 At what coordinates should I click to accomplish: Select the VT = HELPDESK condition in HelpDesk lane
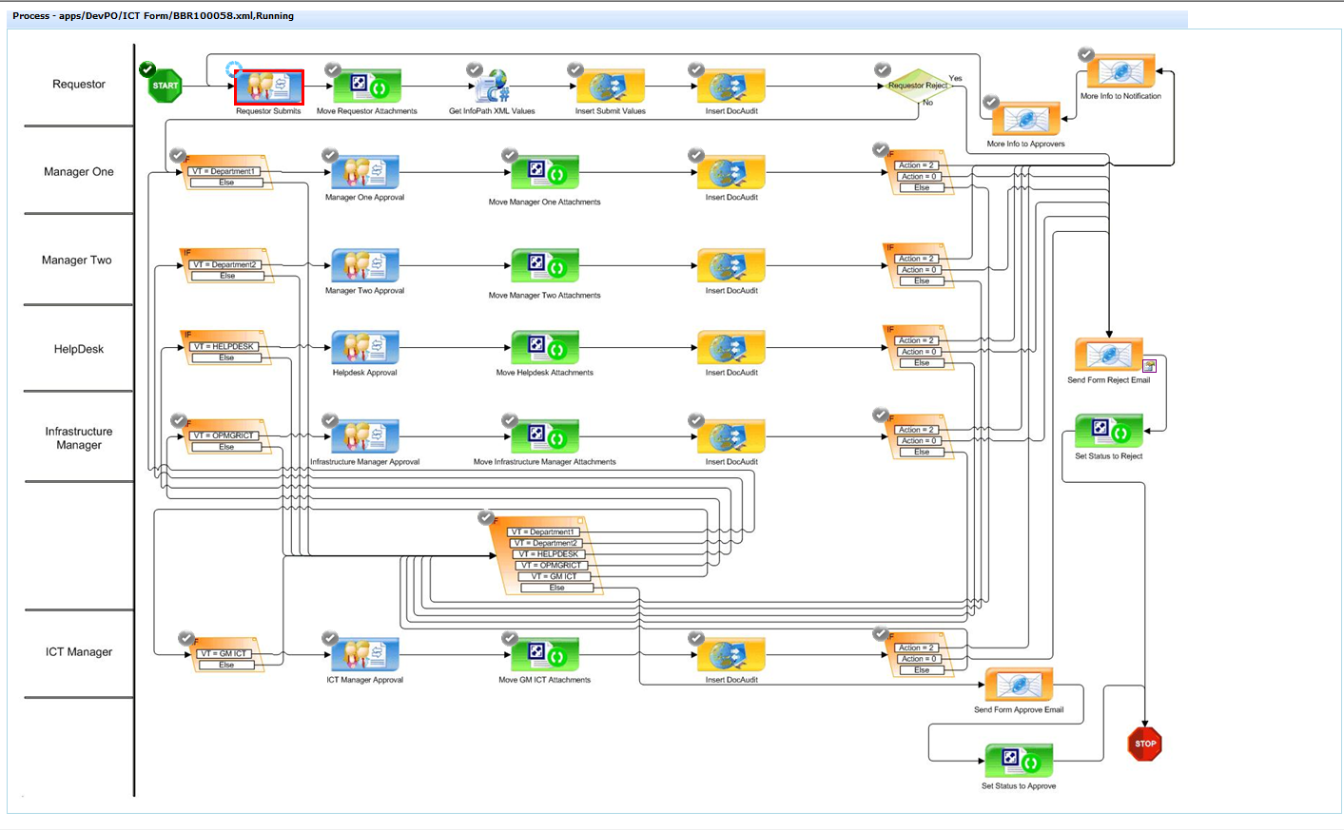tap(224, 347)
